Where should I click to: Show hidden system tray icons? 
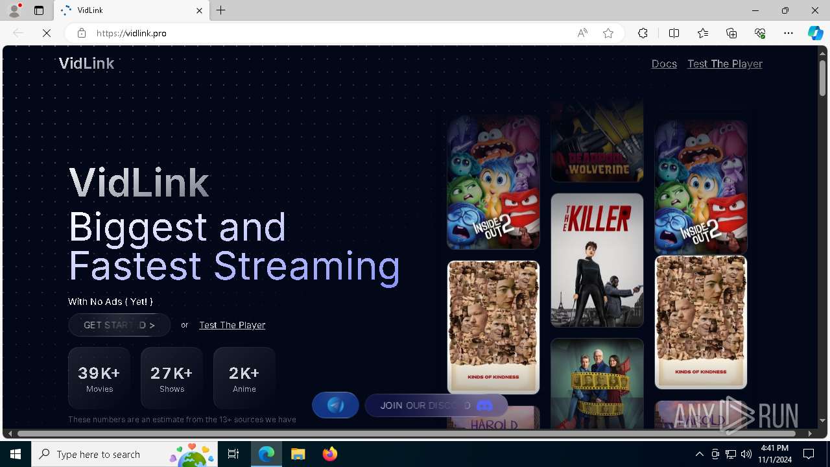pos(699,454)
